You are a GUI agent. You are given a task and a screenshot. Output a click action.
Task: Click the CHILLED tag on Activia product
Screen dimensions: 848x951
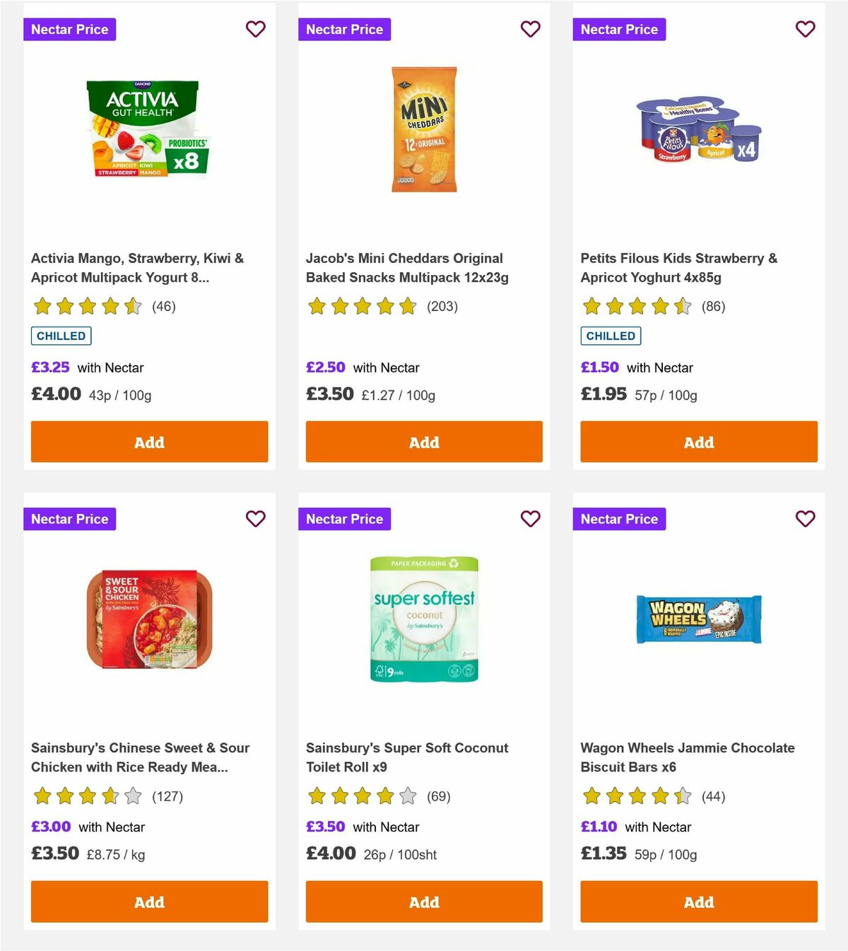pyautogui.click(x=61, y=336)
